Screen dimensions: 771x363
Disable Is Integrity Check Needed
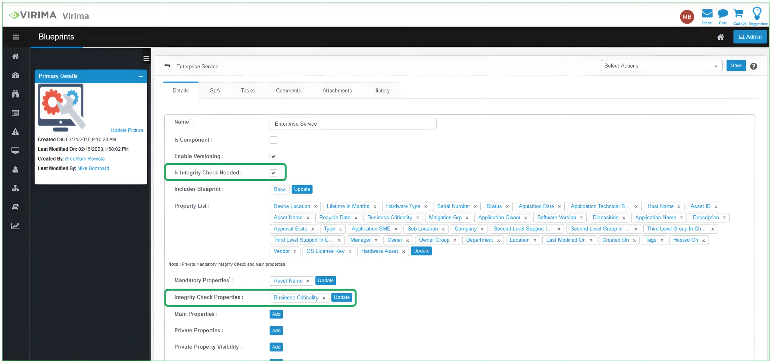(273, 173)
